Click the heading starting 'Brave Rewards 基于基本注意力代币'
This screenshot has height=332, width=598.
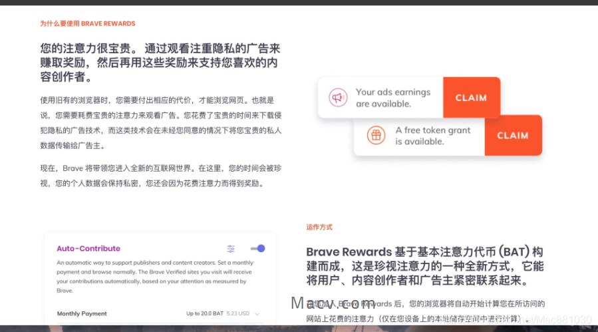(425, 266)
